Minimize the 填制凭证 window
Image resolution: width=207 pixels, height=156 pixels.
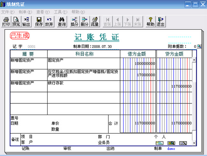pos(188,5)
